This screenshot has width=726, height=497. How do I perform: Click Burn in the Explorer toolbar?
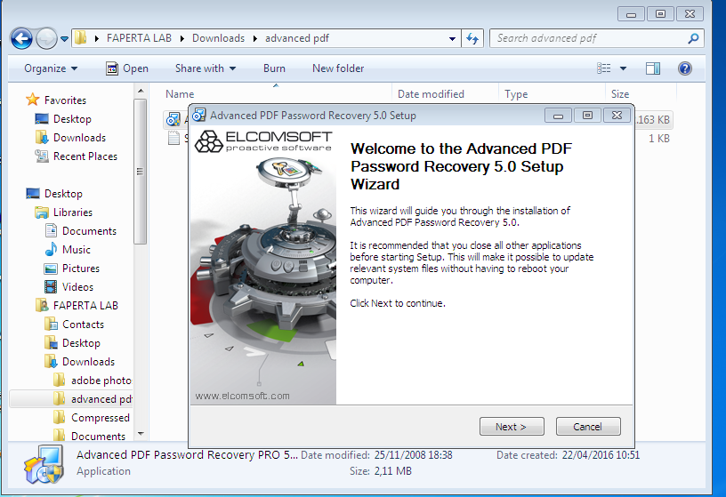pos(274,68)
